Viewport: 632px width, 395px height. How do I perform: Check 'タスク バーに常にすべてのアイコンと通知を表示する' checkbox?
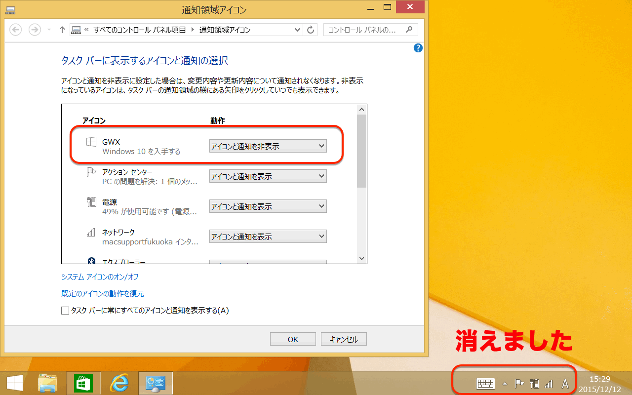click(65, 311)
